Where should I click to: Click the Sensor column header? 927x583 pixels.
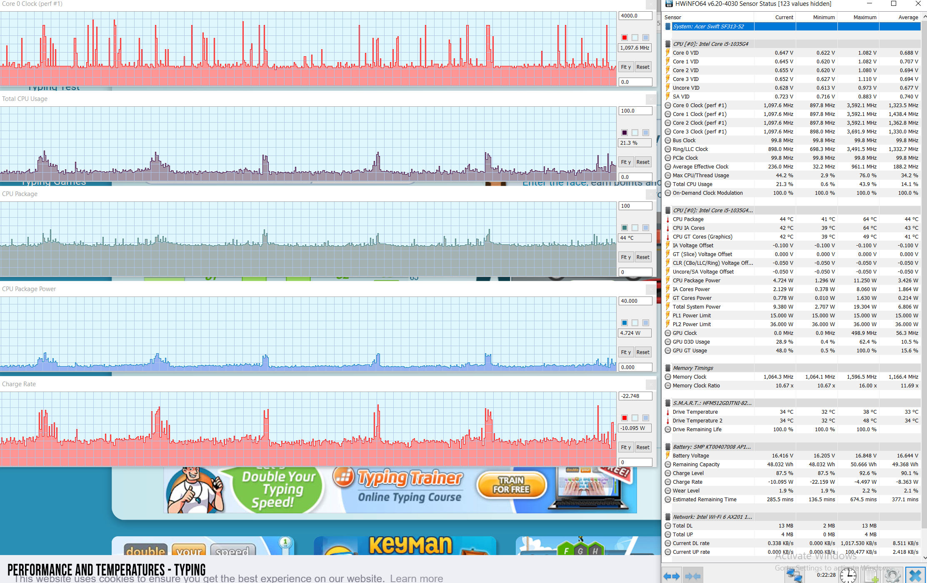[708, 17]
